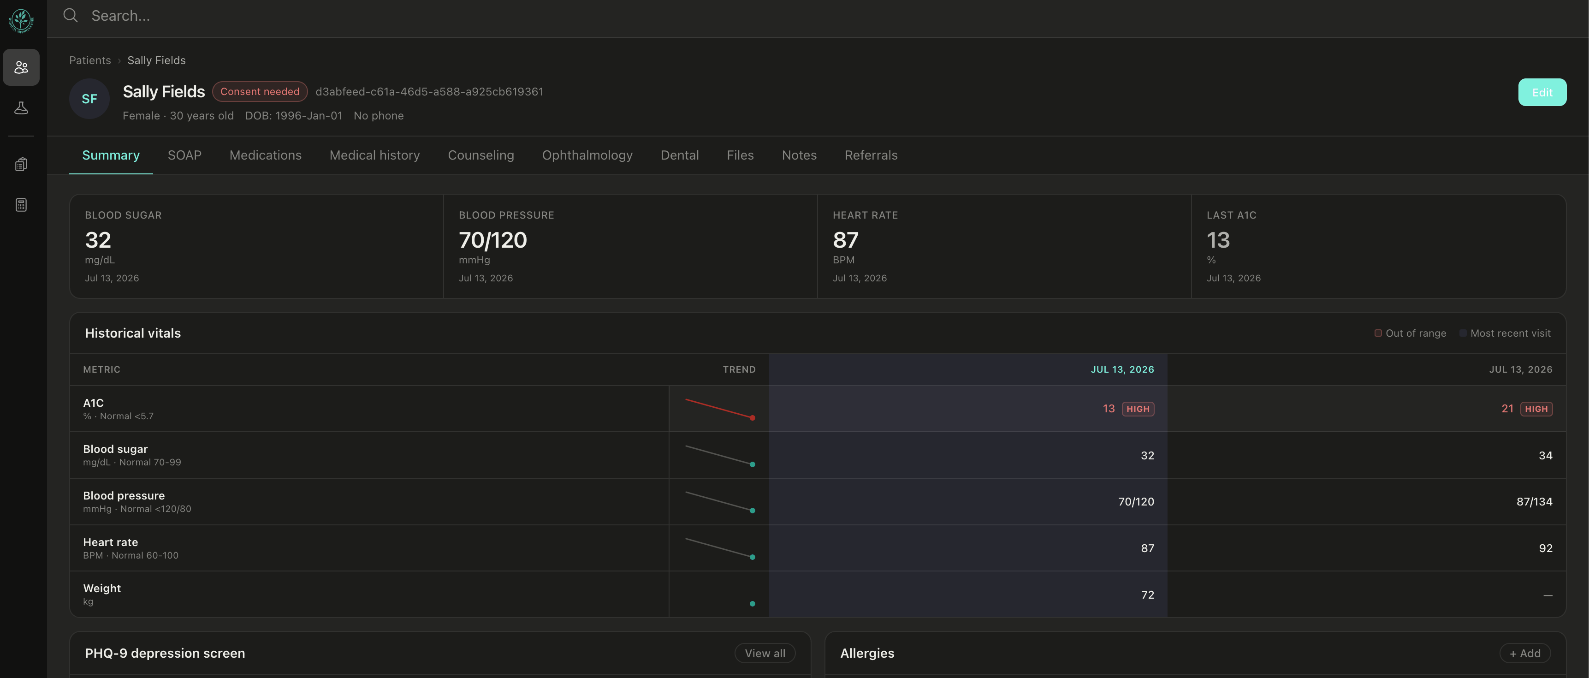Viewport: 1589px width, 678px height.
Task: Click the TREND column header
Action: [x=739, y=369]
